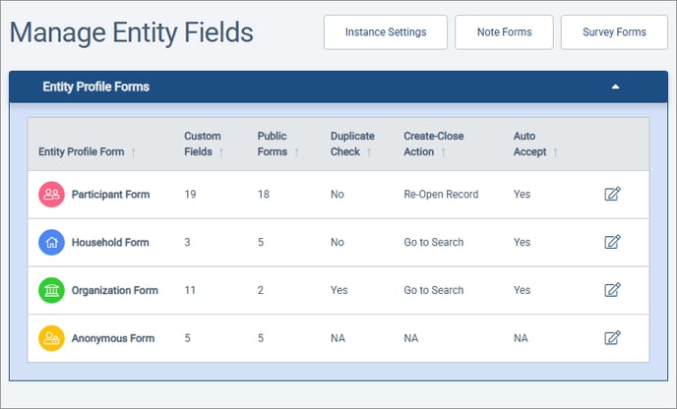Click the Entity Profile Forms header title

[95, 87]
